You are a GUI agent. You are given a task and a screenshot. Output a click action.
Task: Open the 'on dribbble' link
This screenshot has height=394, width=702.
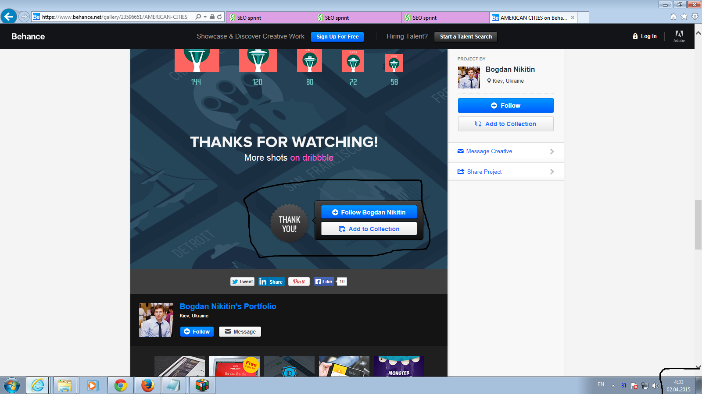pyautogui.click(x=312, y=158)
